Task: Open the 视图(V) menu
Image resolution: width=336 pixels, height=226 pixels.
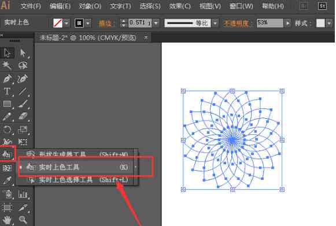Action: (x=210, y=6)
